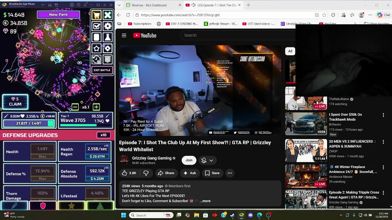Click the EXIT BATTLE button
The width and height of the screenshot is (392, 220).
(102, 70)
